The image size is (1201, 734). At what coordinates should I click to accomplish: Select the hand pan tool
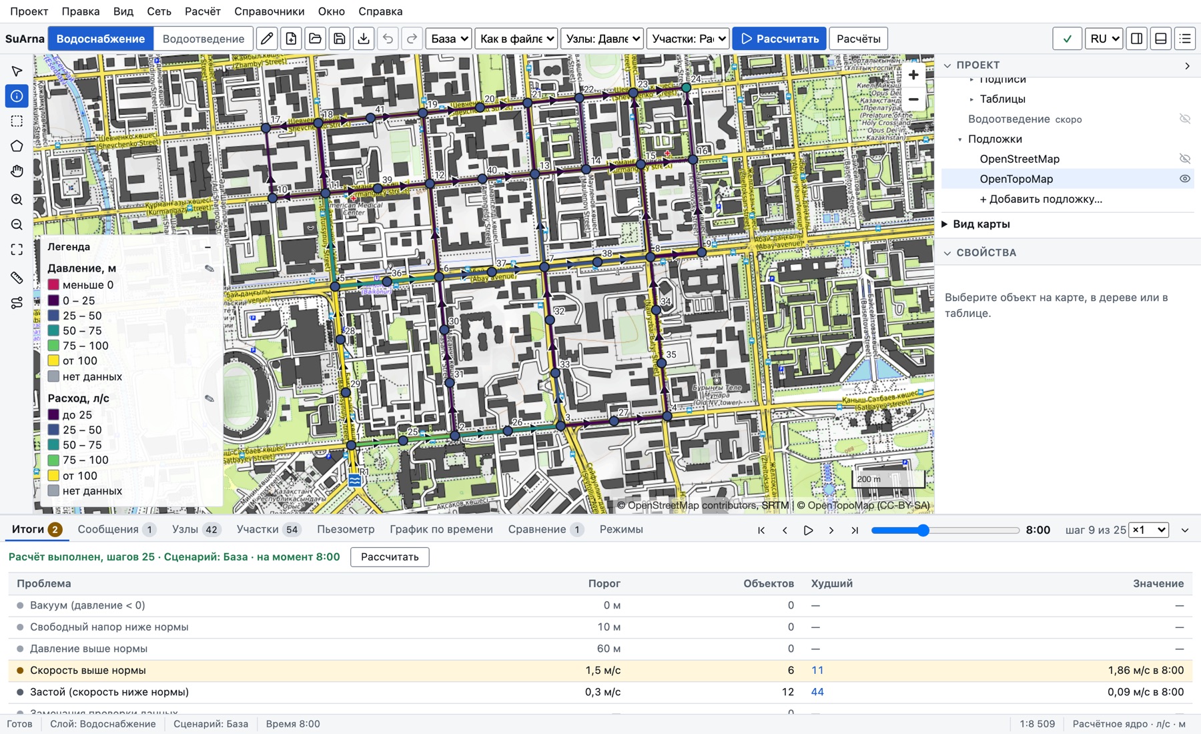[x=17, y=171]
